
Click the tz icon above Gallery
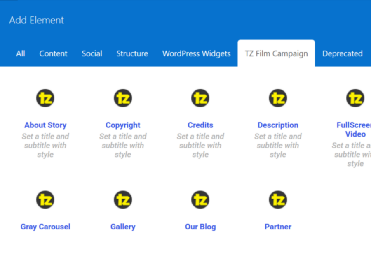coord(123,200)
